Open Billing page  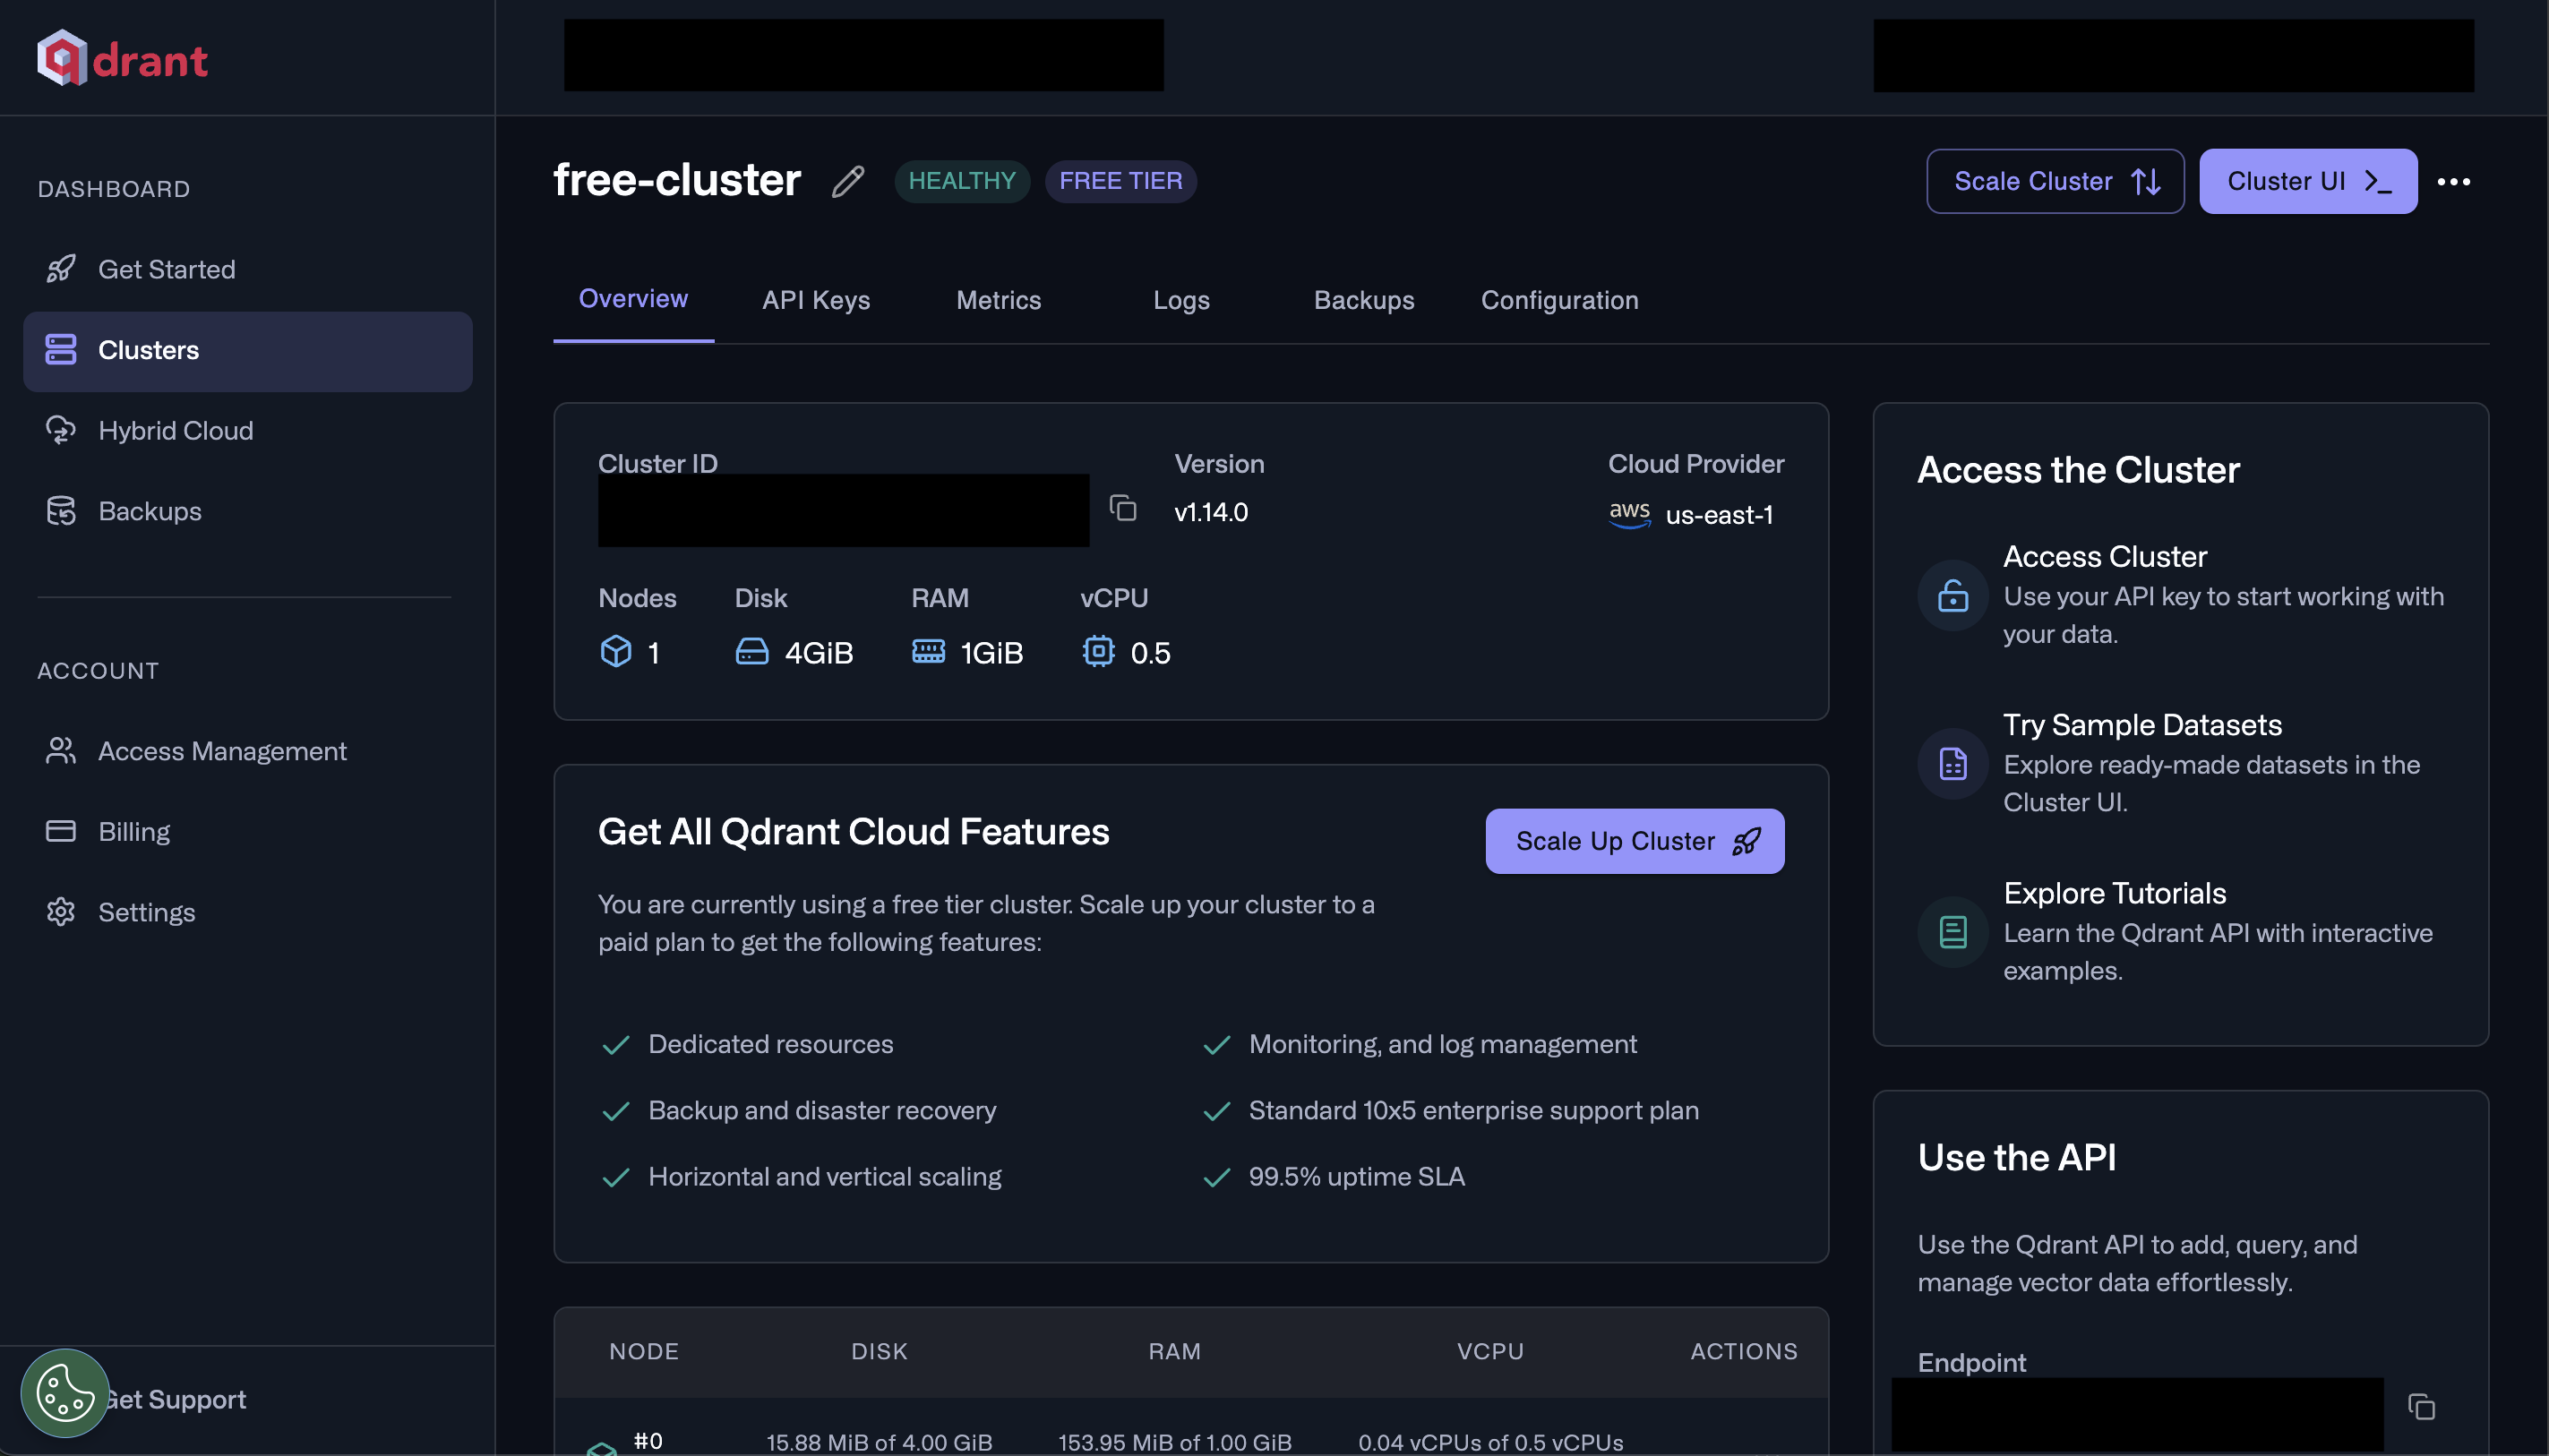click(x=247, y=832)
